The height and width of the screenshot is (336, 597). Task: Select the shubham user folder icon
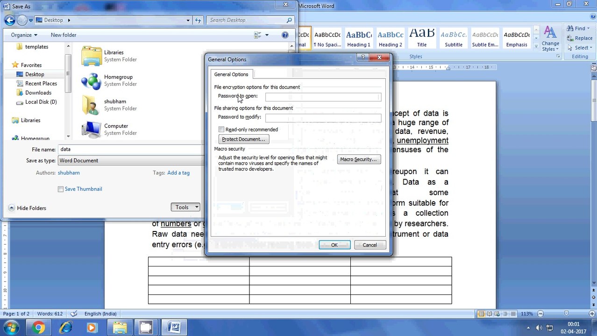pyautogui.click(x=91, y=105)
